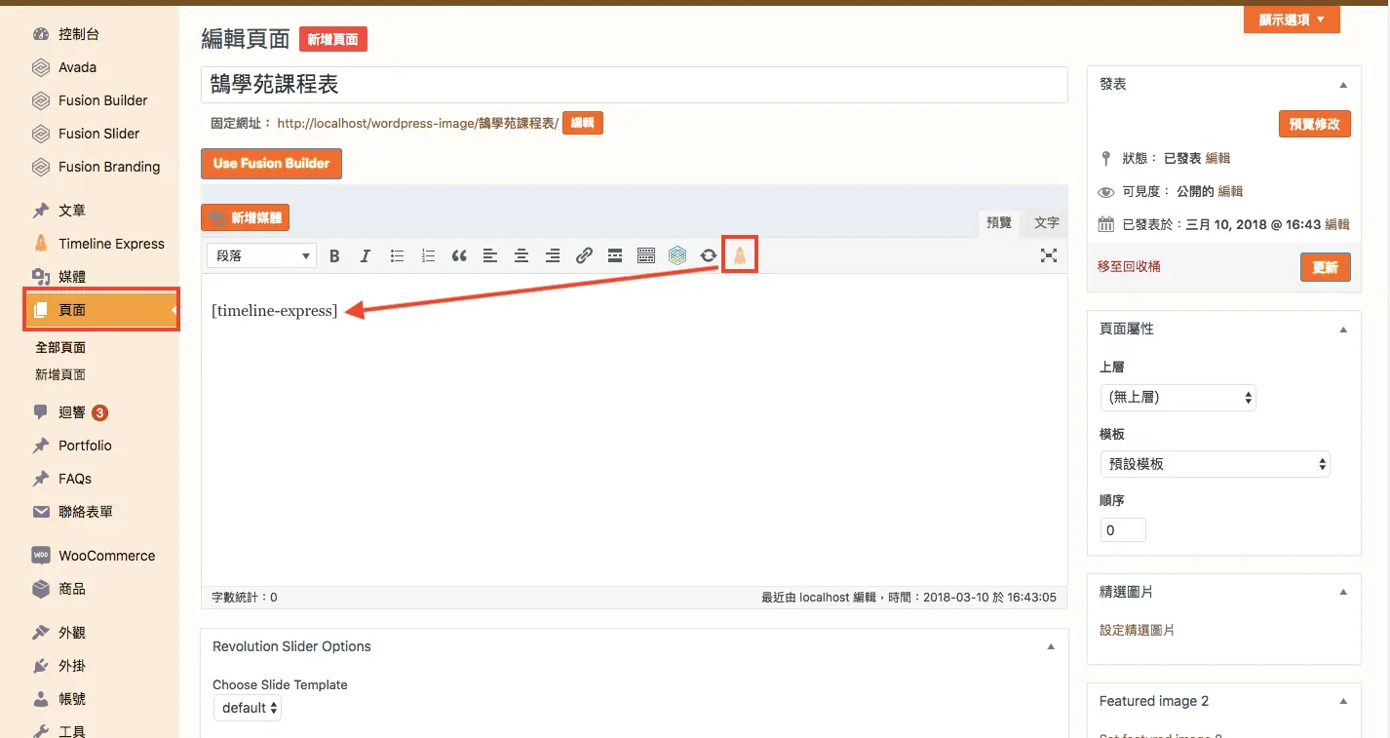Viewport: 1390px width, 738px height.
Task: Insert or edit link
Action: point(584,256)
